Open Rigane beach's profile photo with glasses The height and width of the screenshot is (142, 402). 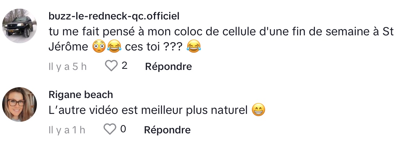click(20, 105)
